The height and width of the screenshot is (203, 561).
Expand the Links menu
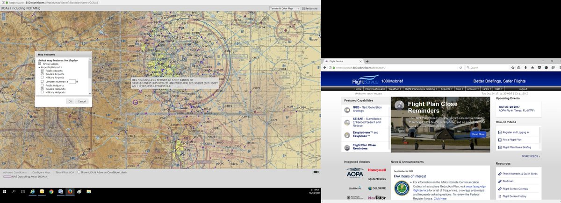(487, 89)
